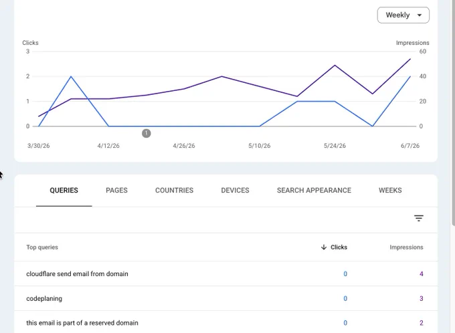
Task: Select the Queries tab
Action: click(x=64, y=191)
